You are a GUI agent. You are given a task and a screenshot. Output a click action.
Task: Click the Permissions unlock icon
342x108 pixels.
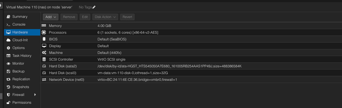8,103
